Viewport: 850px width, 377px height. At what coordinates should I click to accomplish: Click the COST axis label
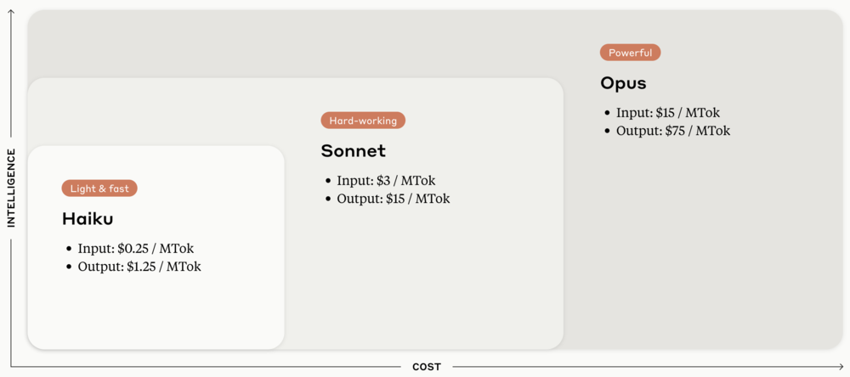point(427,367)
